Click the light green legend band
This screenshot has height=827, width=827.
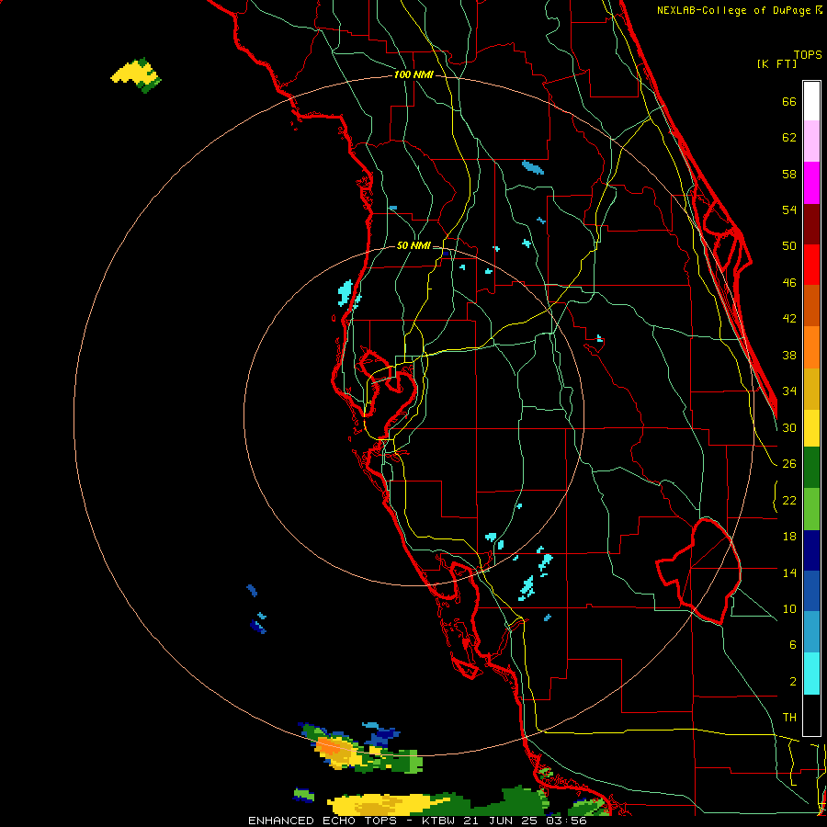811,509
